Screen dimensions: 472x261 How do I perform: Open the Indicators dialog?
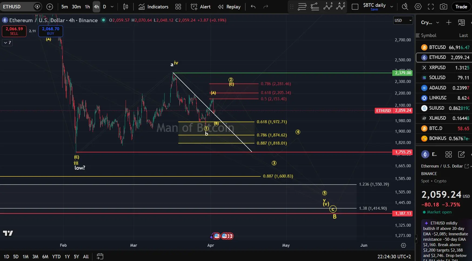(153, 7)
